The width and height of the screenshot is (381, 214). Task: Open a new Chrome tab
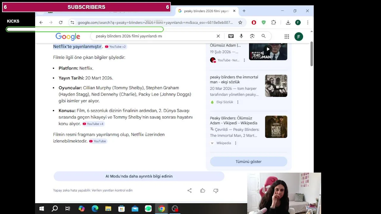coord(244,11)
